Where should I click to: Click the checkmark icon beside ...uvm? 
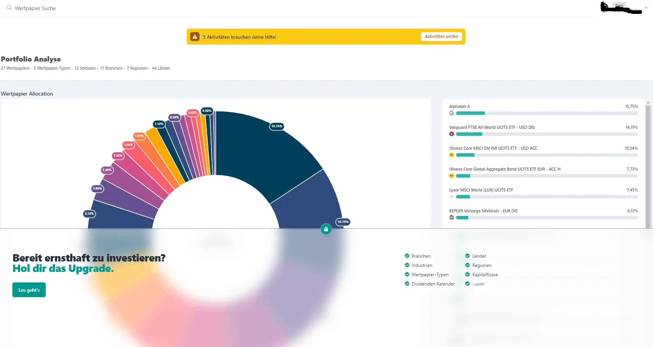pos(467,284)
